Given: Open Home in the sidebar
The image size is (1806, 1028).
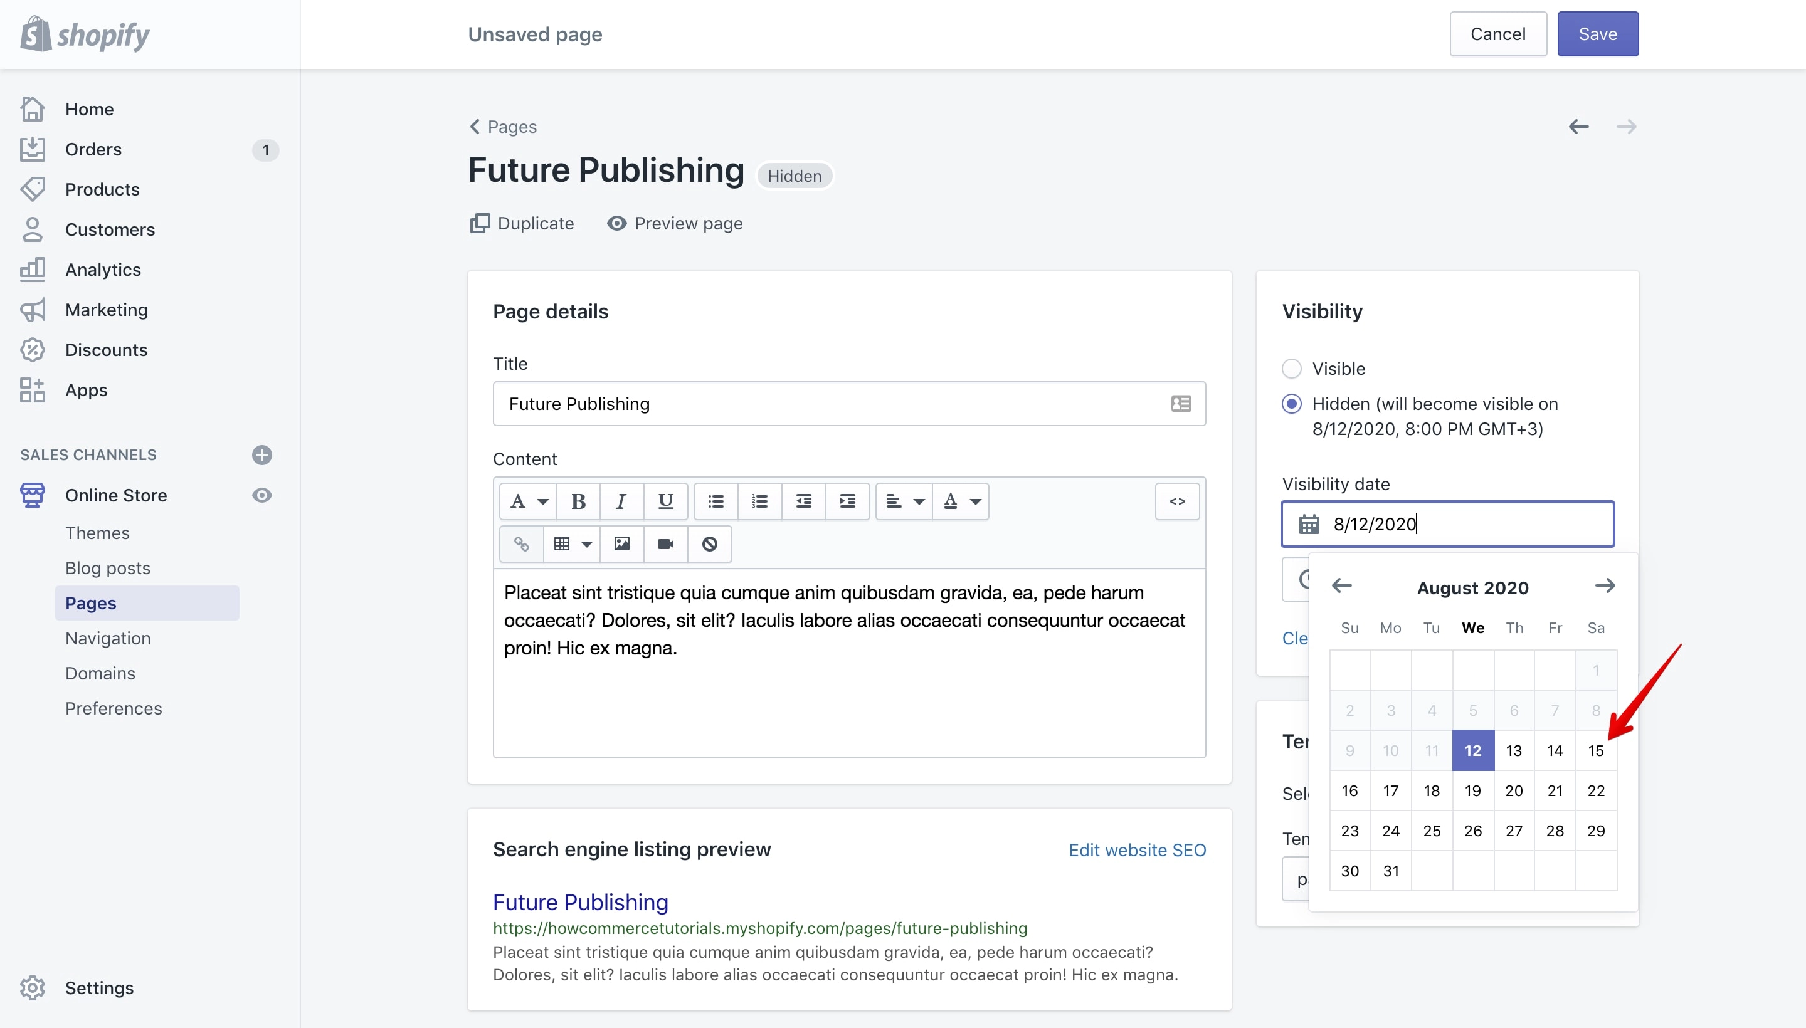Looking at the screenshot, I should point(89,108).
